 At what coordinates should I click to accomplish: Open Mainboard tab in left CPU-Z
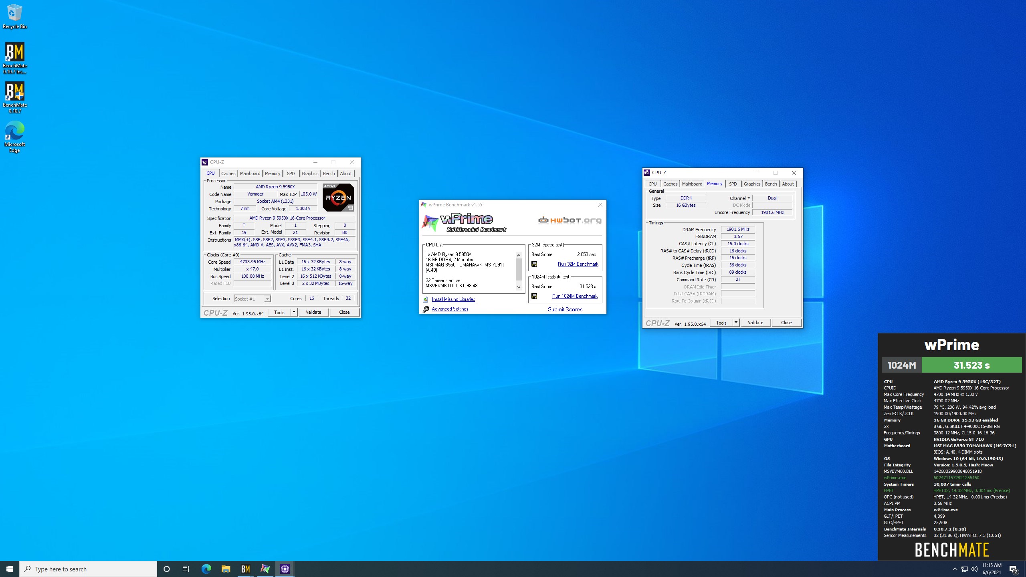pyautogui.click(x=250, y=174)
